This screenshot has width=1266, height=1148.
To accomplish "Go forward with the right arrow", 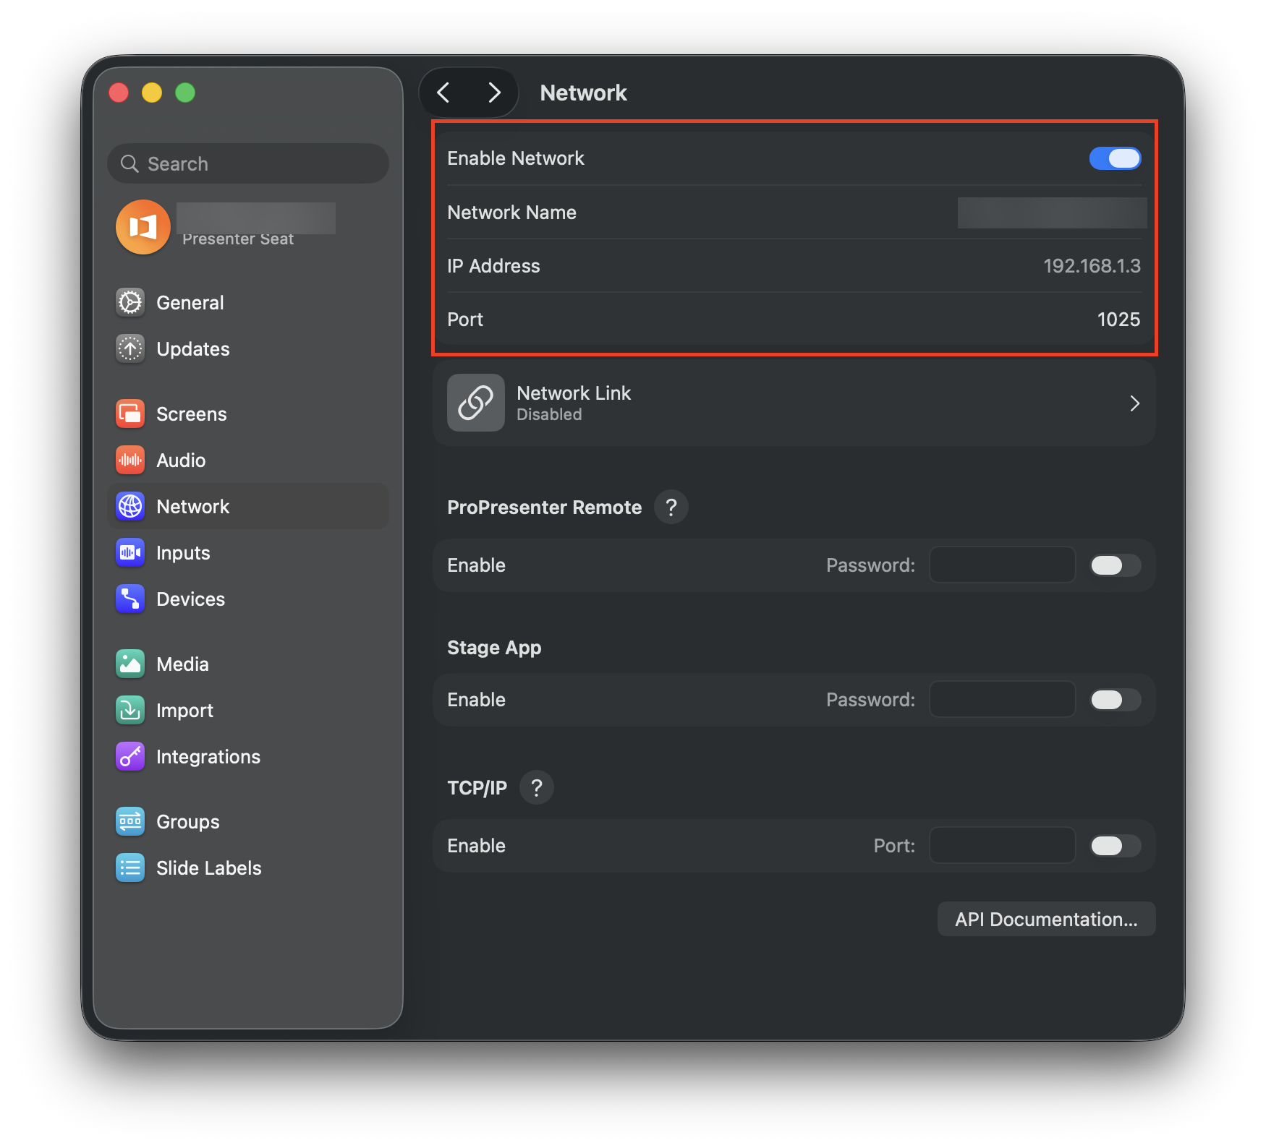I will click(x=494, y=93).
